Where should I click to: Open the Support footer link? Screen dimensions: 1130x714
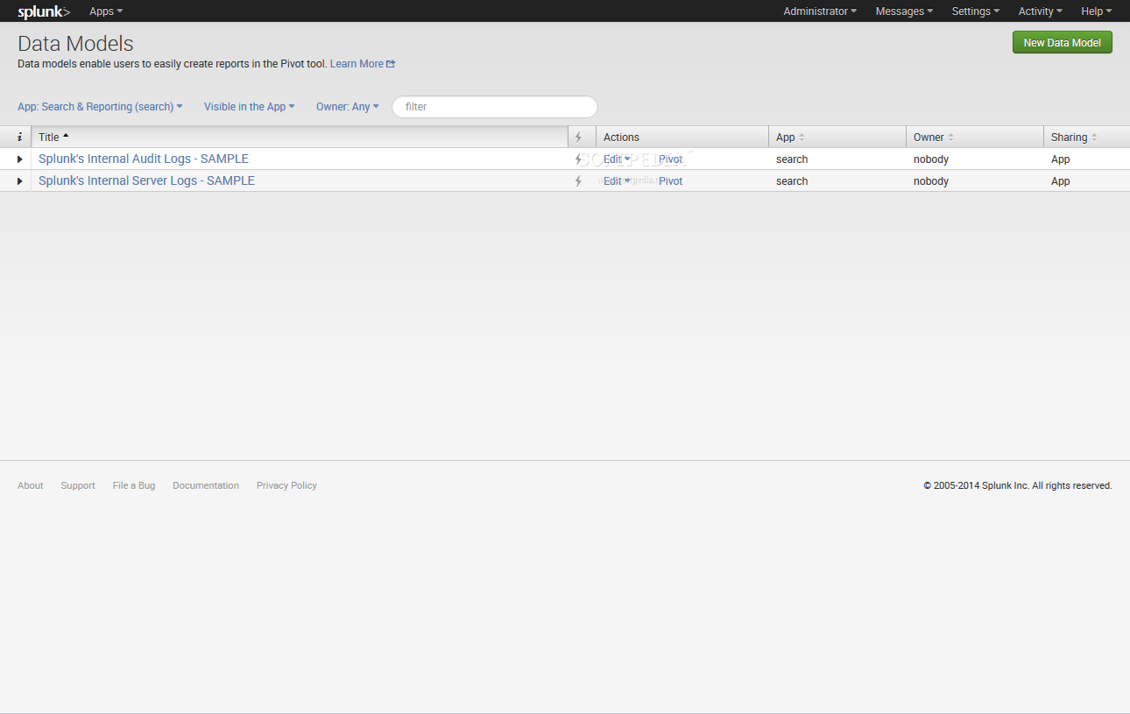(x=78, y=485)
